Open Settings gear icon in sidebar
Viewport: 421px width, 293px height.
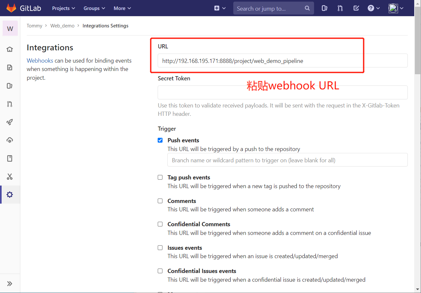(10, 195)
